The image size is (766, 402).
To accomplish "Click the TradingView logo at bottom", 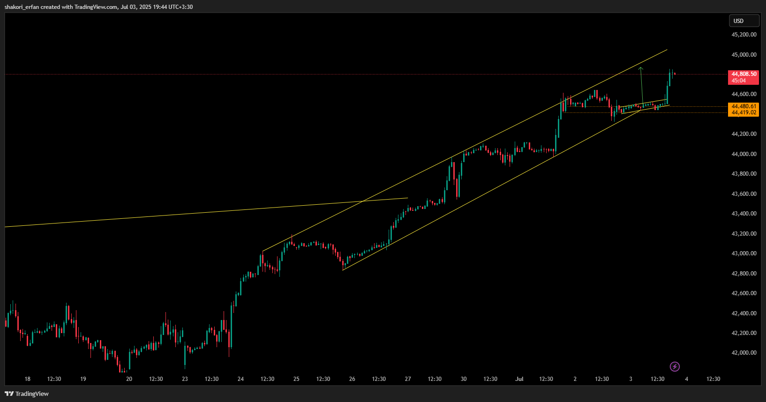I will [x=27, y=394].
